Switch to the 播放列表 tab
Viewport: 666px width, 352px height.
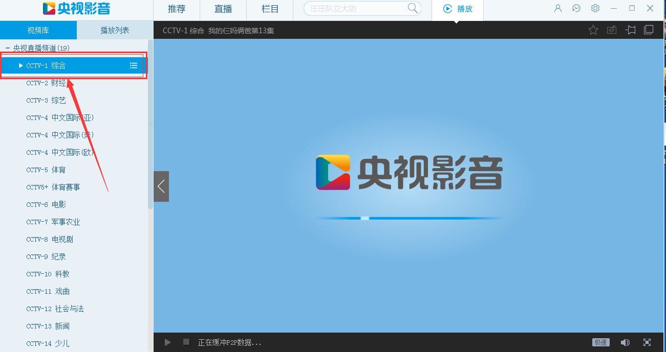coord(115,30)
